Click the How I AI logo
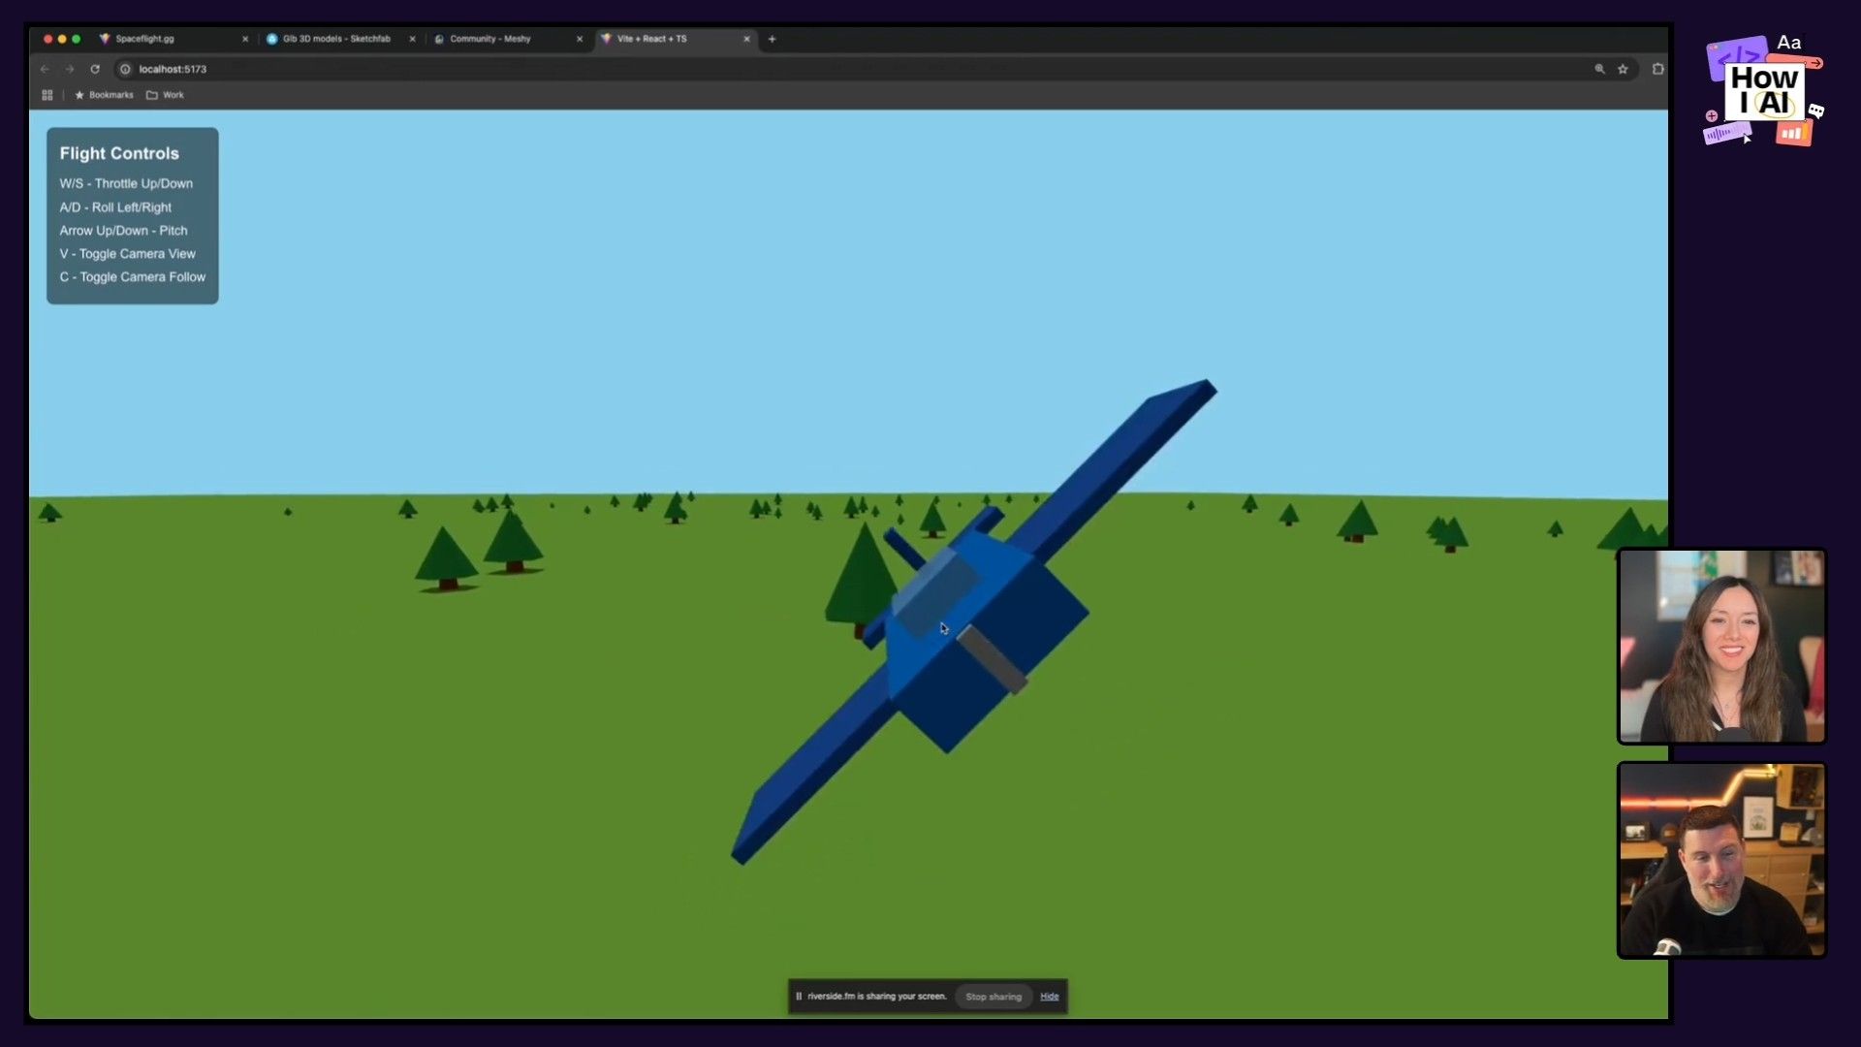 click(x=1763, y=91)
